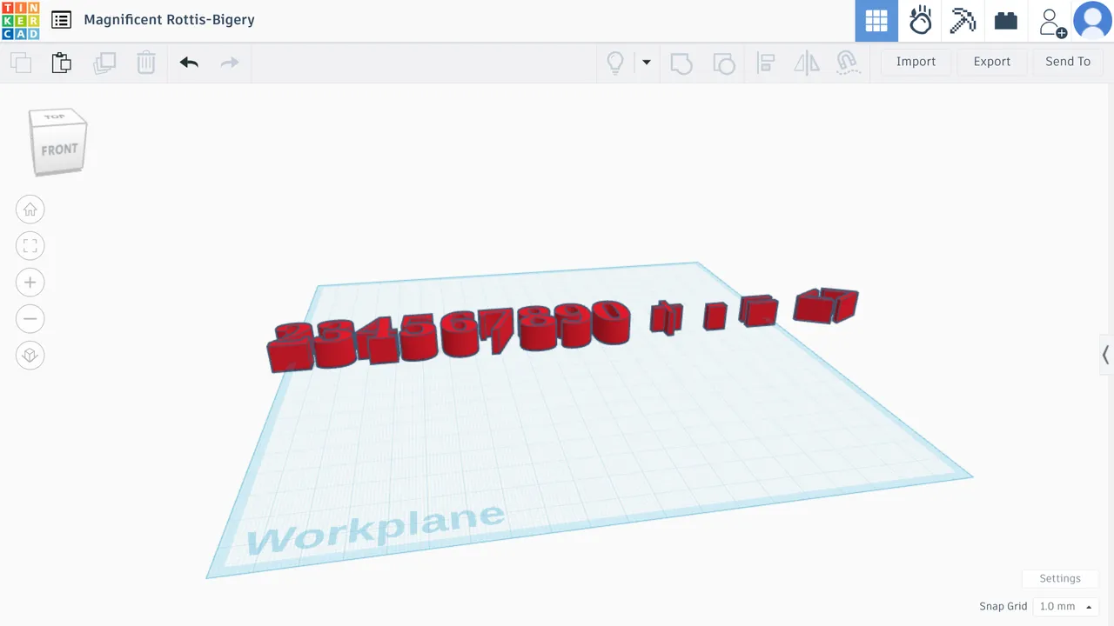The height and width of the screenshot is (626, 1114).
Task: Click the Import button
Action: (x=916, y=62)
